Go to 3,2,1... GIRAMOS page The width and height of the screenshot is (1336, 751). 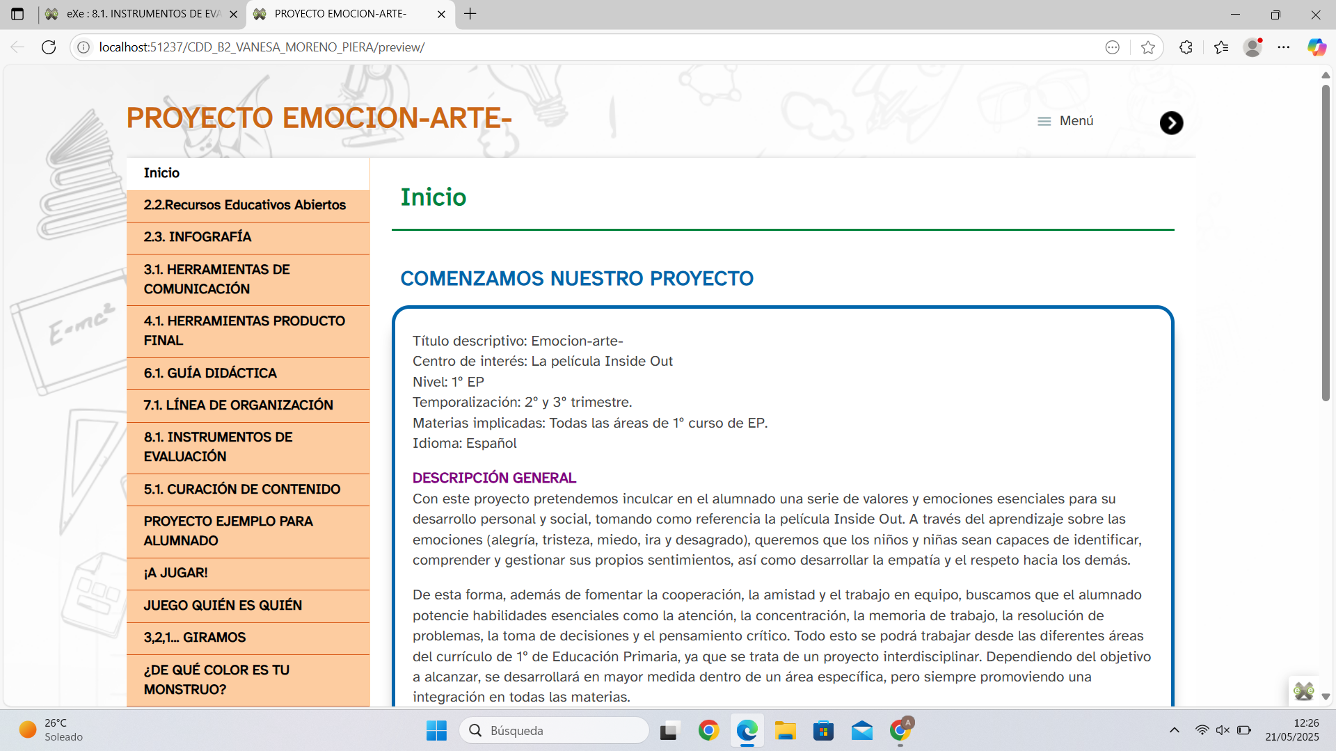[248, 638]
